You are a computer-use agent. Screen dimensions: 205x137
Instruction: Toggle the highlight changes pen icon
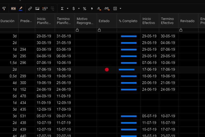[21, 9]
